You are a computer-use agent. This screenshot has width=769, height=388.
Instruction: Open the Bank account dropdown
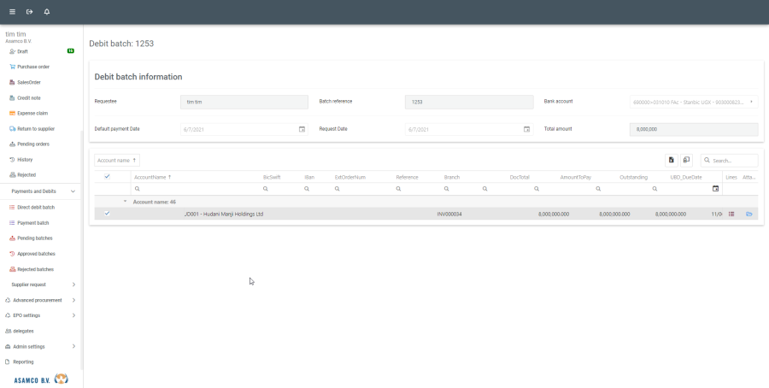point(751,102)
